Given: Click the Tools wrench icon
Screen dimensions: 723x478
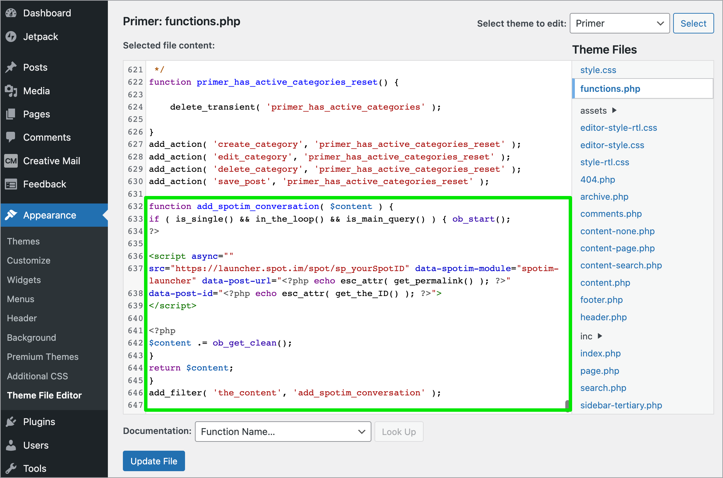Looking at the screenshot, I should point(11,468).
